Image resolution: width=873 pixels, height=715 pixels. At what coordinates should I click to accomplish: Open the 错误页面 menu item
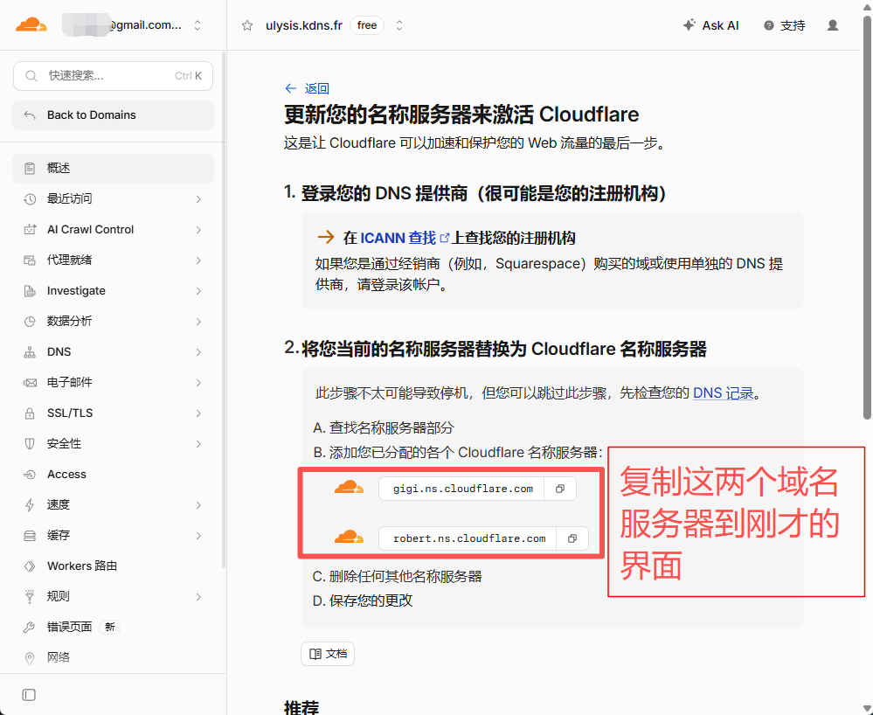click(113, 628)
